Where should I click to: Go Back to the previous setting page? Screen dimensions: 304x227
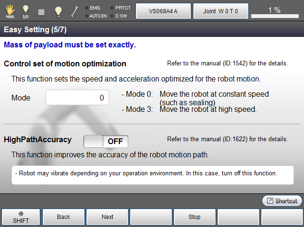(64, 217)
